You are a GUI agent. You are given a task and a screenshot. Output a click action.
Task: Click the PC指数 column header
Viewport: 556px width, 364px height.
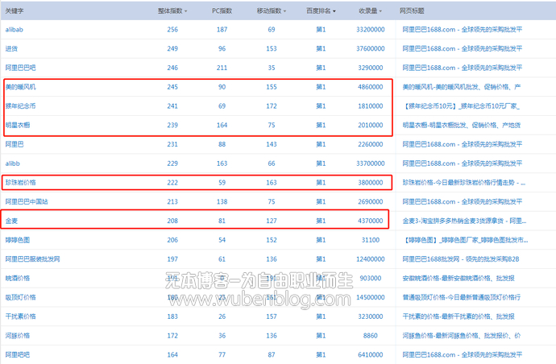click(x=222, y=11)
